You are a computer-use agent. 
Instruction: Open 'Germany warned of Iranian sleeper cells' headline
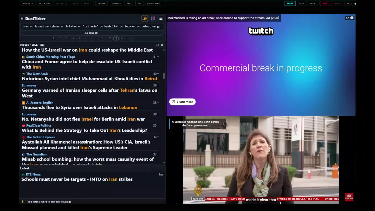pos(90,93)
